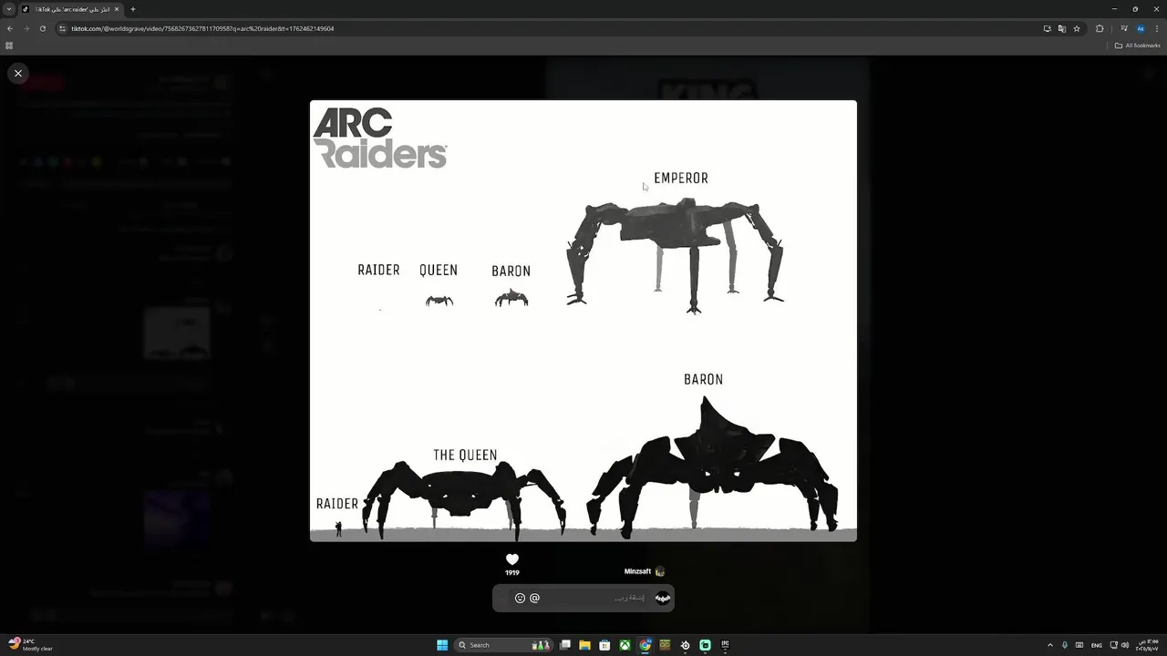
Task: Insert a mention with the @ icon
Action: tap(534, 598)
